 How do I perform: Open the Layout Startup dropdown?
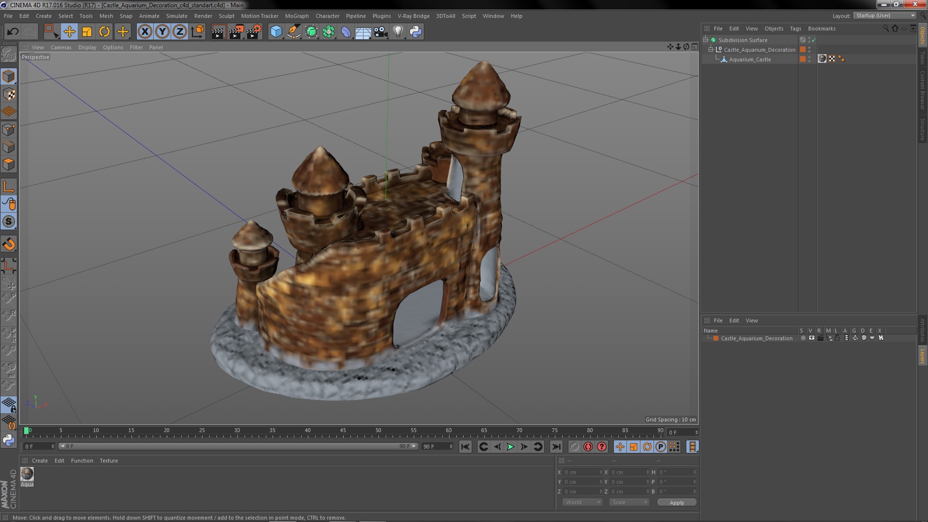(884, 16)
